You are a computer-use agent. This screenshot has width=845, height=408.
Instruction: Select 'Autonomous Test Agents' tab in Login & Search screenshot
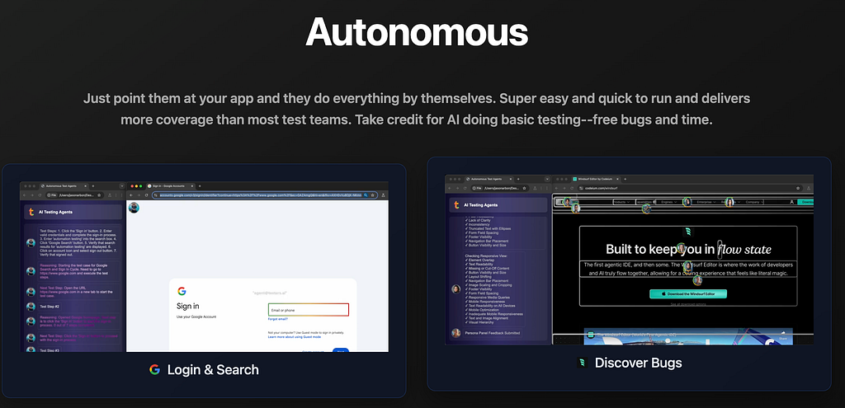(64, 186)
